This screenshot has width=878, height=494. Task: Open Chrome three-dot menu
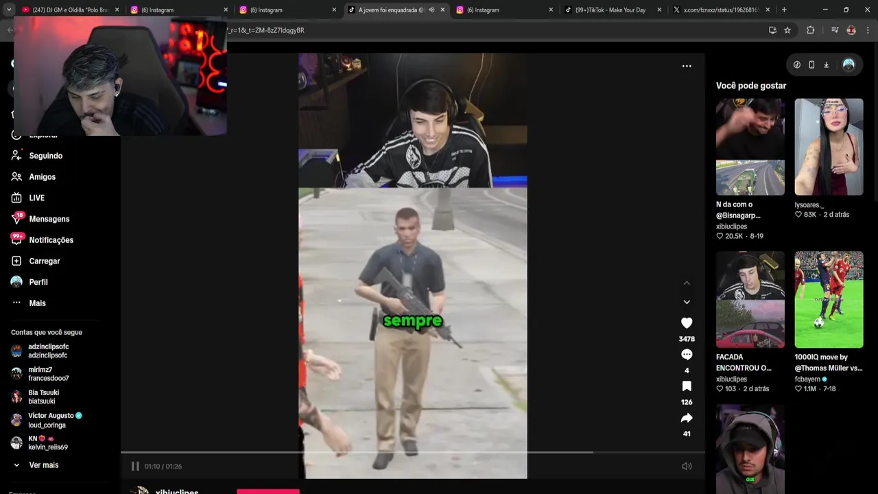[868, 30]
